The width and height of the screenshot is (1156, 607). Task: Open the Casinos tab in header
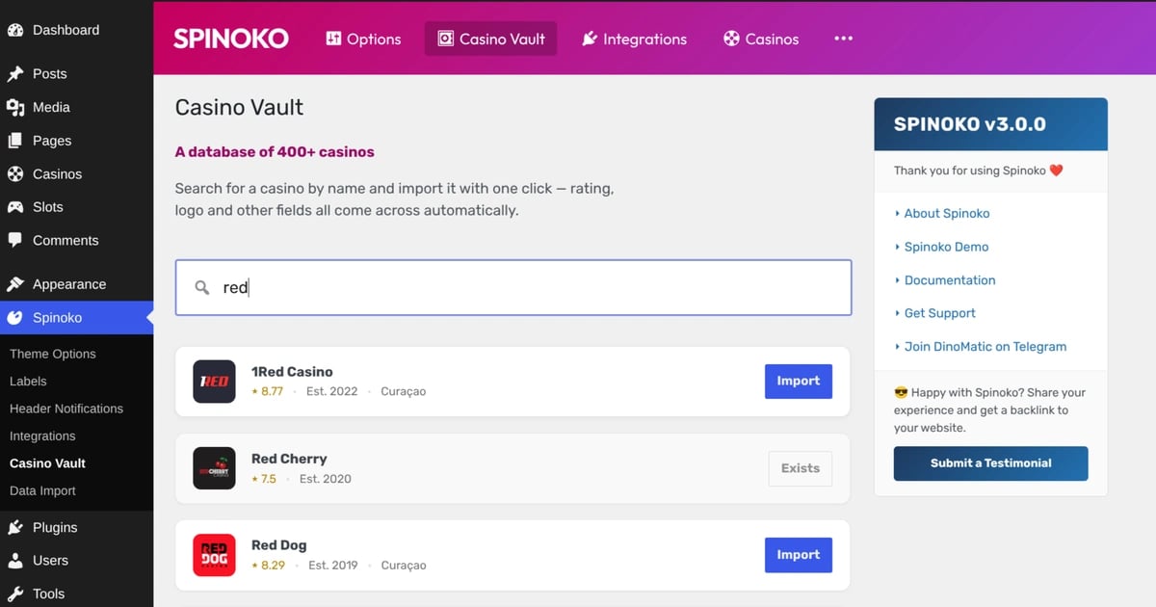[761, 39]
